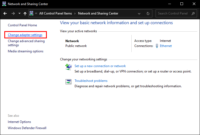Click the Troubleshoot problems icon
Screen dimensions: 200x135
pos(68,82)
